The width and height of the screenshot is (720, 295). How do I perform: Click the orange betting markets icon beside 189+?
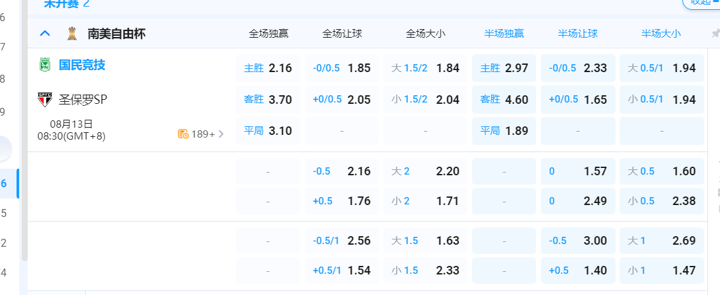[x=183, y=134]
